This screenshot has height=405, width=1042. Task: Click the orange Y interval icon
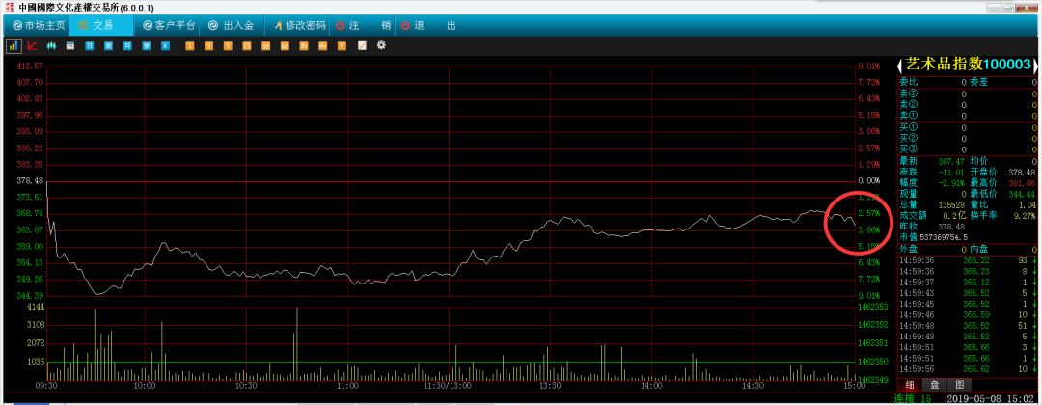[x=342, y=46]
